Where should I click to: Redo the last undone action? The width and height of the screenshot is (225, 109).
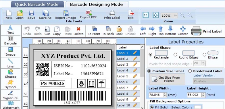point(38,31)
